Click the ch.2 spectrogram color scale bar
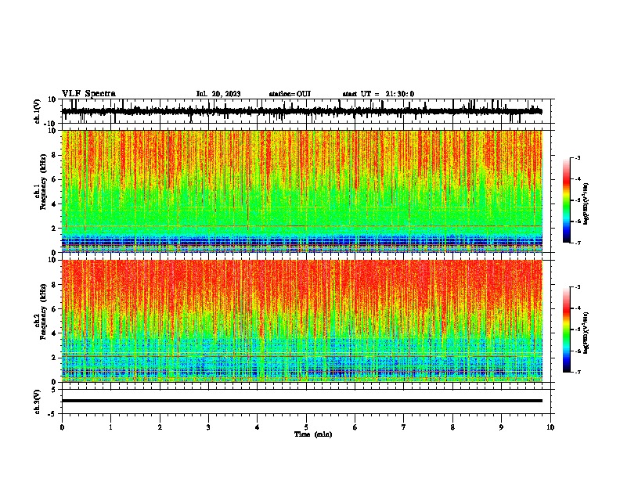 (567, 330)
